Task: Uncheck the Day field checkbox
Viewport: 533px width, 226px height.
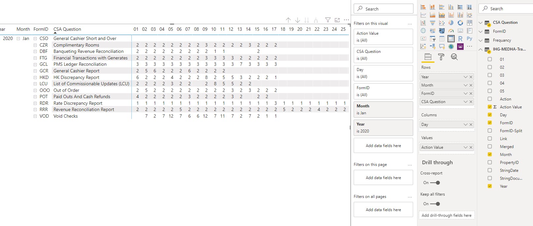Action: [x=490, y=115]
